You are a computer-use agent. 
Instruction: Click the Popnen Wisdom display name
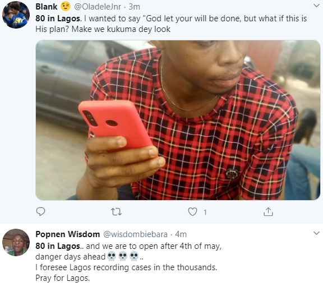pos(67,234)
